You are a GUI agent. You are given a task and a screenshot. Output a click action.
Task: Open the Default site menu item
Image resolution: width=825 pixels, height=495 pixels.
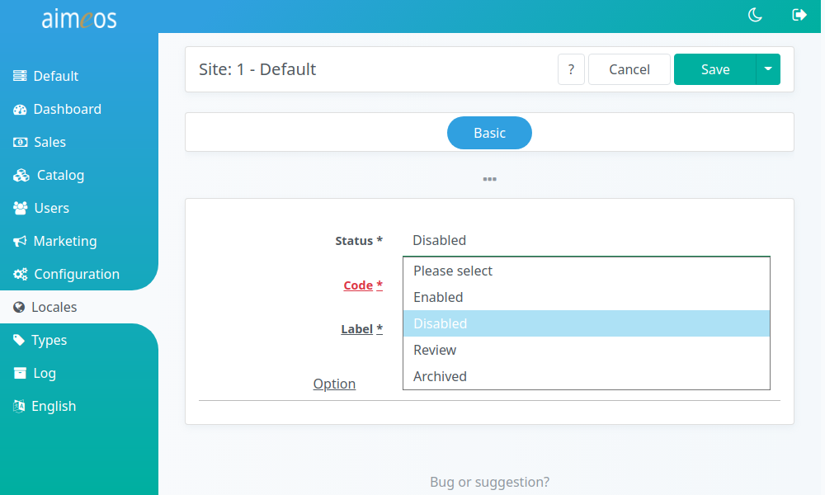pos(79,76)
